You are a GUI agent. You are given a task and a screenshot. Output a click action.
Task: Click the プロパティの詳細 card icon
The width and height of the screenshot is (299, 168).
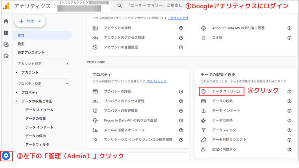coord(95,91)
